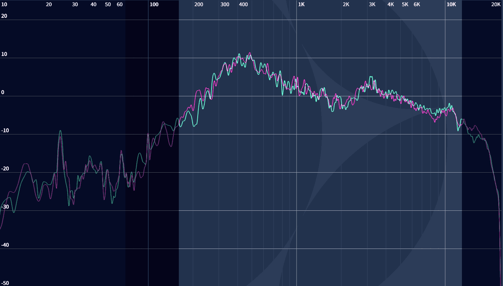
Task: Click the 200 Hz frequency label
Action: (x=199, y=4)
